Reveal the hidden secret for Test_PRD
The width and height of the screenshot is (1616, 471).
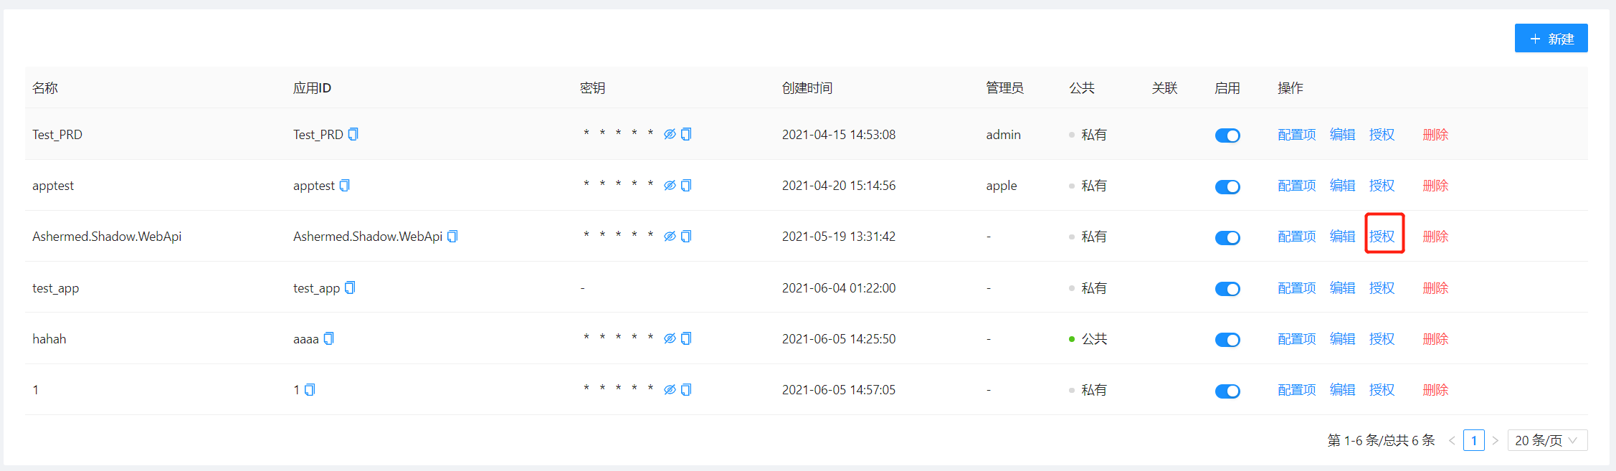[x=670, y=134]
